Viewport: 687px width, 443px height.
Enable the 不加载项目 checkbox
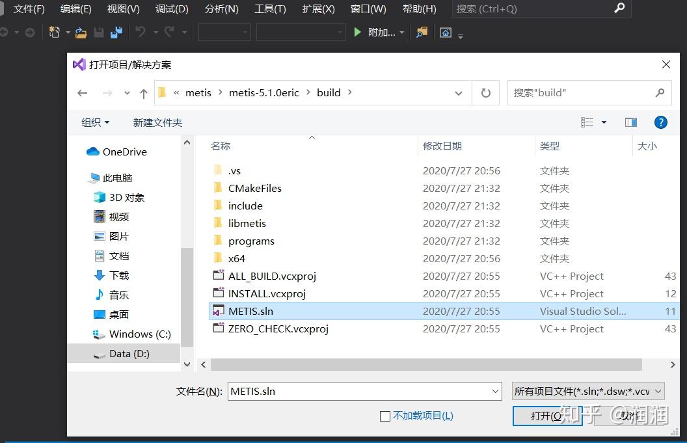click(385, 416)
